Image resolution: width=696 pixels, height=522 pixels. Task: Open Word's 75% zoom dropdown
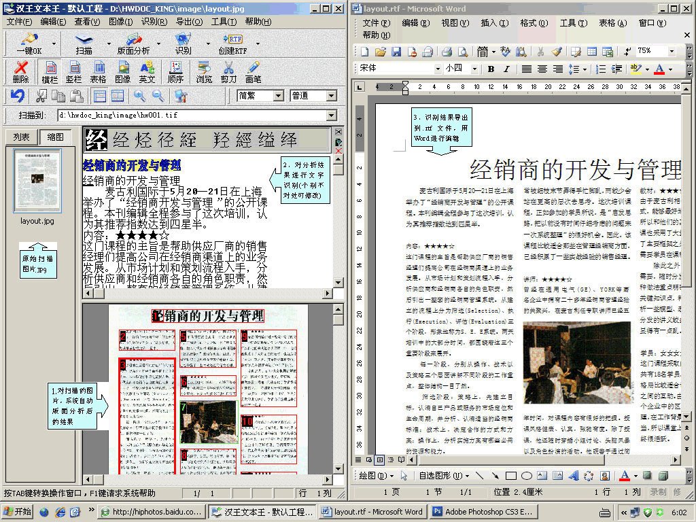pyautogui.click(x=673, y=52)
